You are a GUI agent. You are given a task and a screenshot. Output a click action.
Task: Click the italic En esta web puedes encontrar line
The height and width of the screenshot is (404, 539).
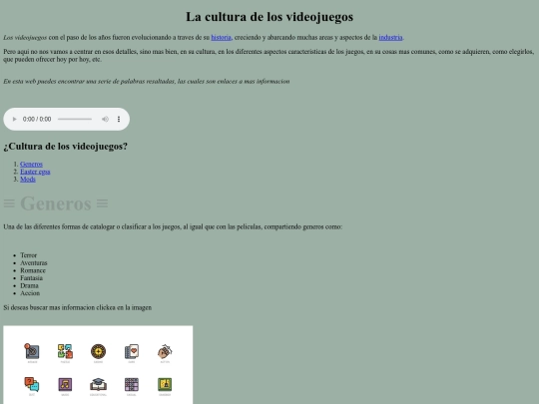(x=147, y=82)
